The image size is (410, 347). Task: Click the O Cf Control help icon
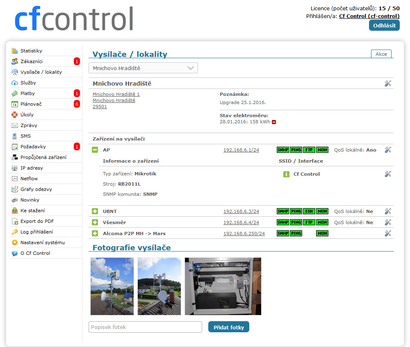[15, 253]
